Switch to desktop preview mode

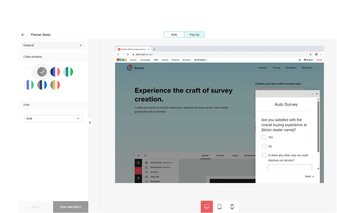click(207, 207)
